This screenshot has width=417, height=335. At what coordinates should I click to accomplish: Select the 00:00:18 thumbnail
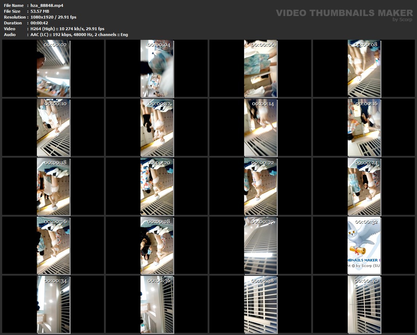pos(53,186)
